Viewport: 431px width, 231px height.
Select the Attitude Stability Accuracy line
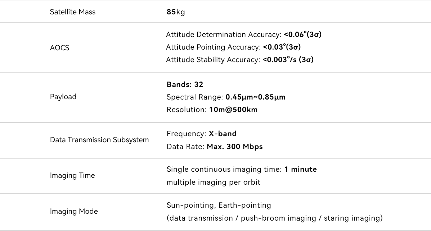click(240, 60)
